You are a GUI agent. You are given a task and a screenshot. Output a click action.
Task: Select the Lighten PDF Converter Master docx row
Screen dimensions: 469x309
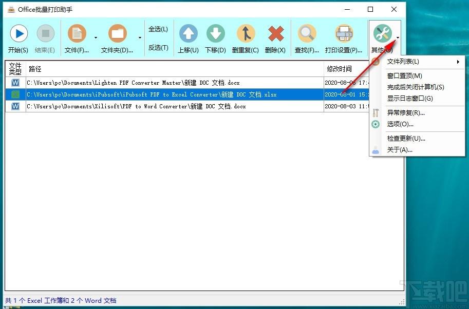click(x=187, y=83)
